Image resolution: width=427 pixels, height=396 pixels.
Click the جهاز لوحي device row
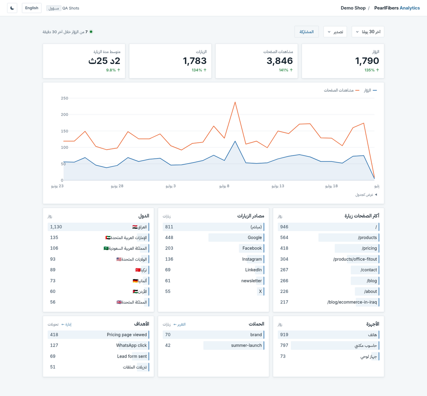point(328,356)
